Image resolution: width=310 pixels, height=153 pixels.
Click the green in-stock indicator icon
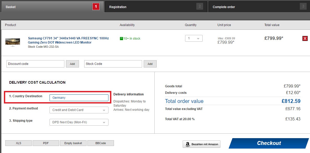[121, 39]
